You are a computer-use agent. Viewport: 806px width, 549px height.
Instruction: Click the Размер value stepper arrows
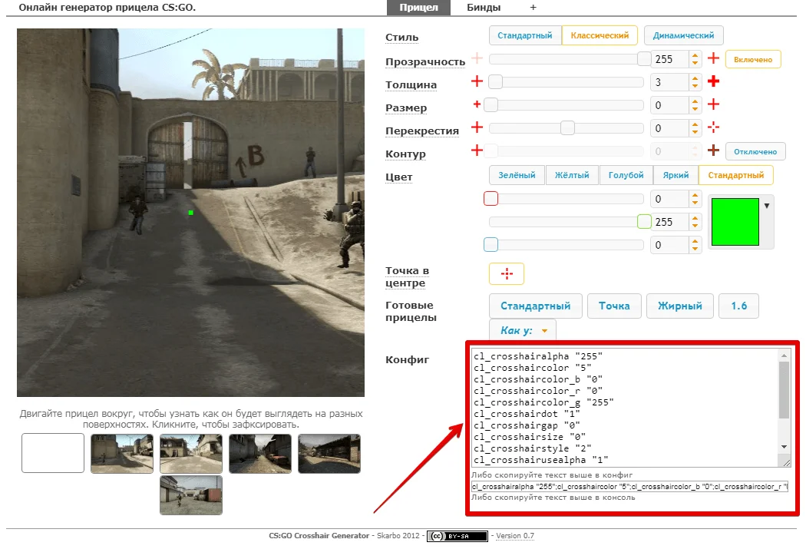tap(695, 105)
